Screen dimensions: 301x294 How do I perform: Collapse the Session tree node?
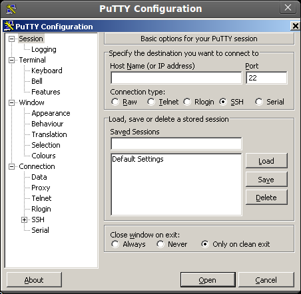11,39
